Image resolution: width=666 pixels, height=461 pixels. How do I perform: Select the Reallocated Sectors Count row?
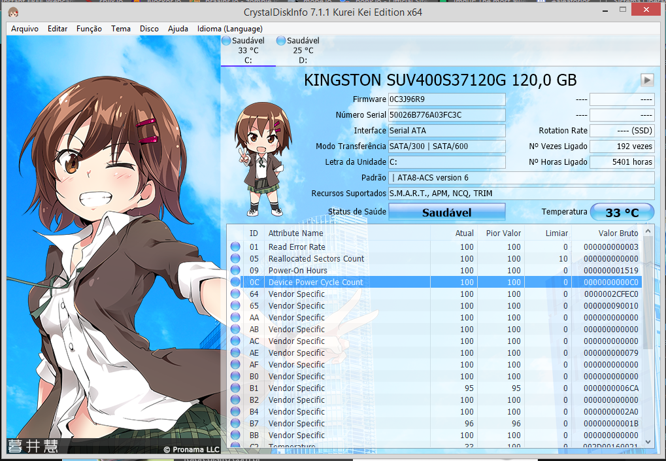pos(435,259)
